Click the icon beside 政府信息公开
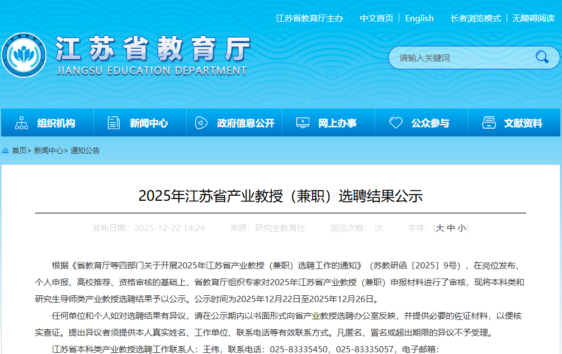562x354 pixels. 201,123
